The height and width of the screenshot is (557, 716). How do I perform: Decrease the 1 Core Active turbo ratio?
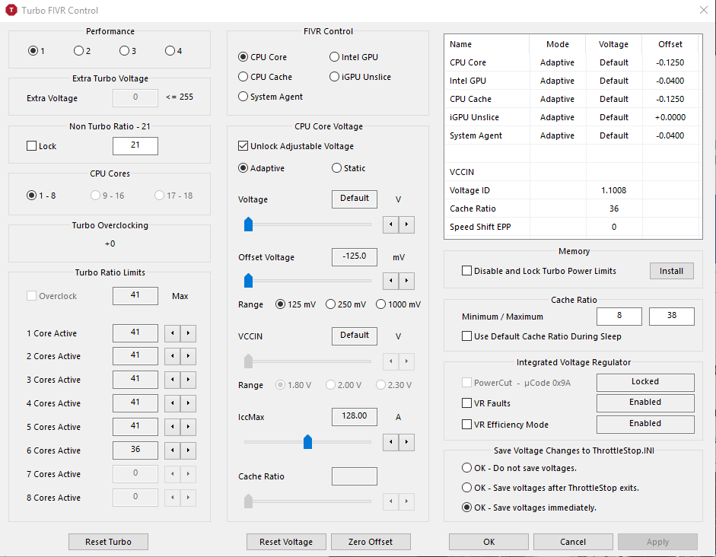[172, 333]
